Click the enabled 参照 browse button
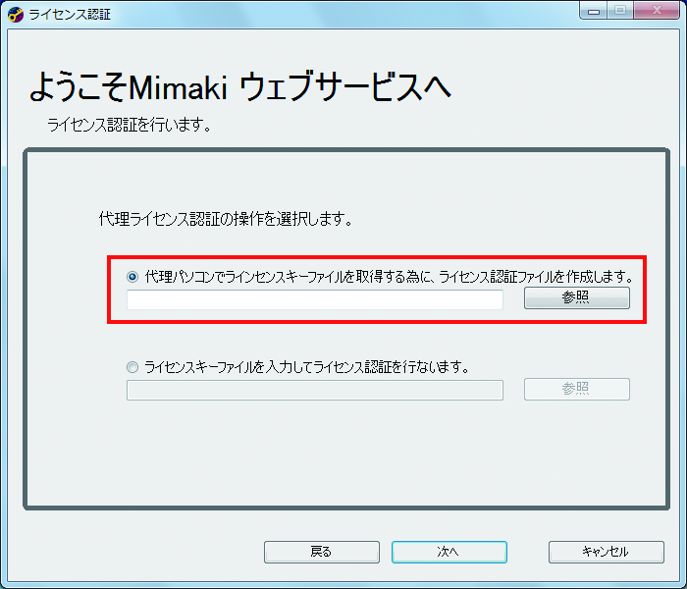This screenshot has height=589, width=687. [577, 298]
